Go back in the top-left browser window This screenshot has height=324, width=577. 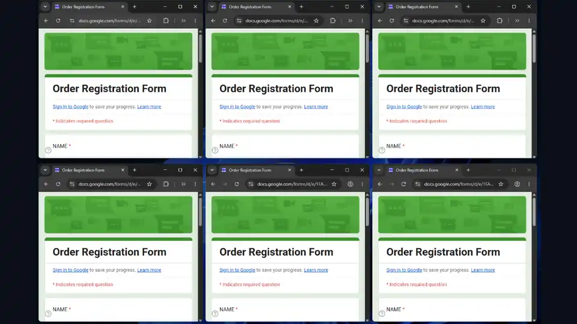pos(46,21)
